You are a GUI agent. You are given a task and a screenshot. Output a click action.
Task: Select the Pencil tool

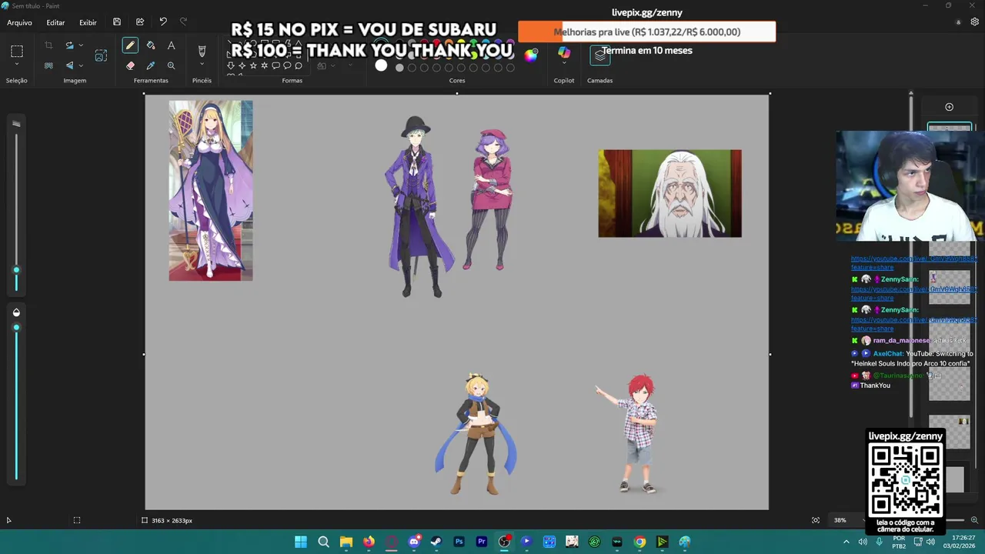coord(130,46)
